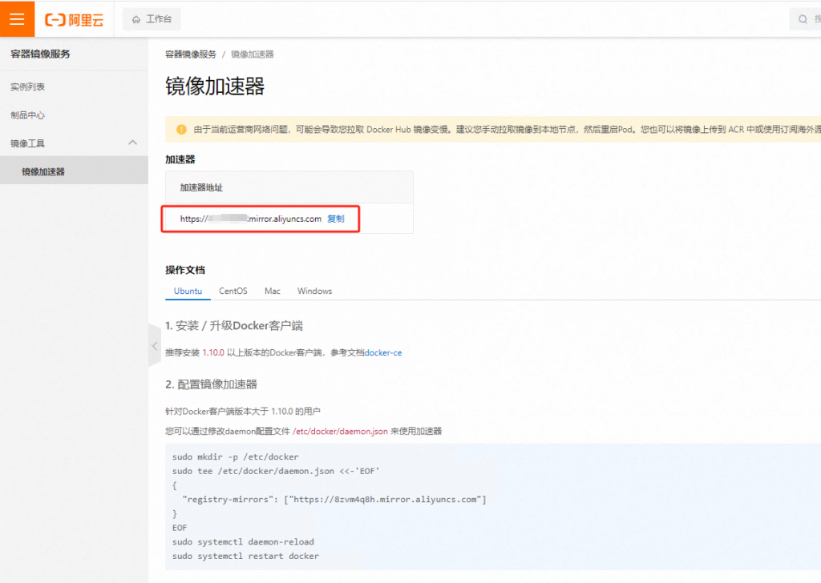The height and width of the screenshot is (583, 821).
Task: Click the 镜像加速器 breadcrumb item
Action: [253, 54]
